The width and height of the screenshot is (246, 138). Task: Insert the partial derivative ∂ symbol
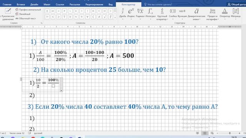[x=99, y=17]
